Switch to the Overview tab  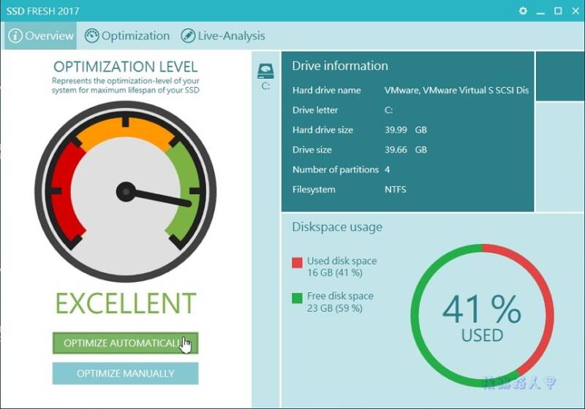pyautogui.click(x=41, y=36)
